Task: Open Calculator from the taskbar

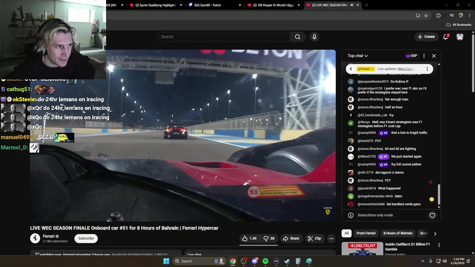Action: tap(298, 261)
